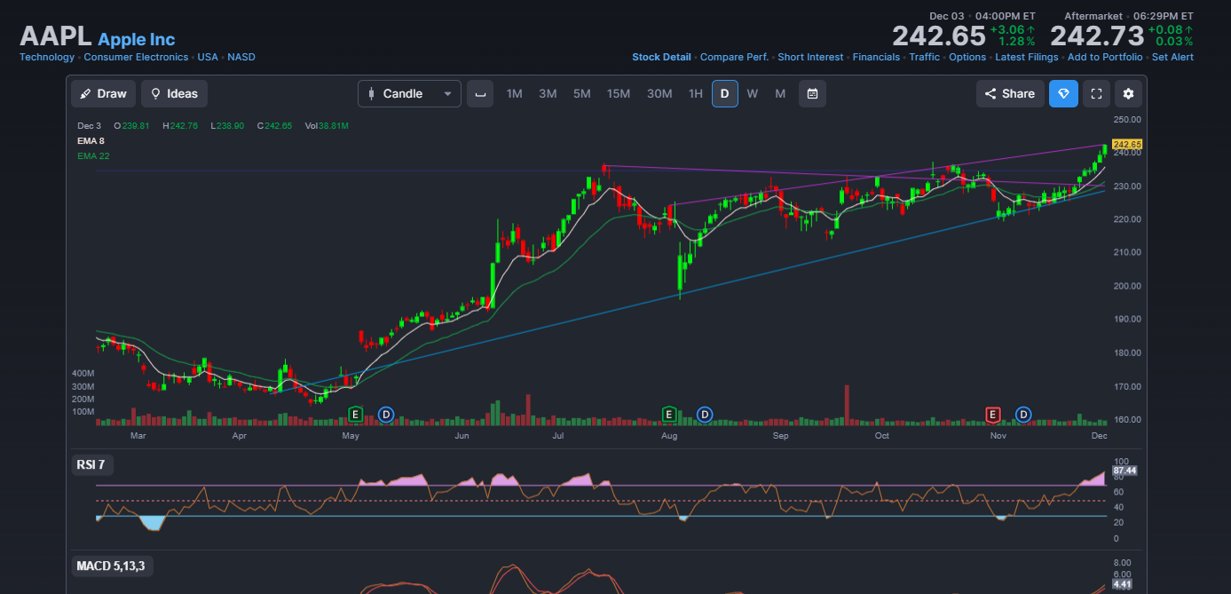
Task: Select the weekly W interval
Action: pyautogui.click(x=753, y=93)
